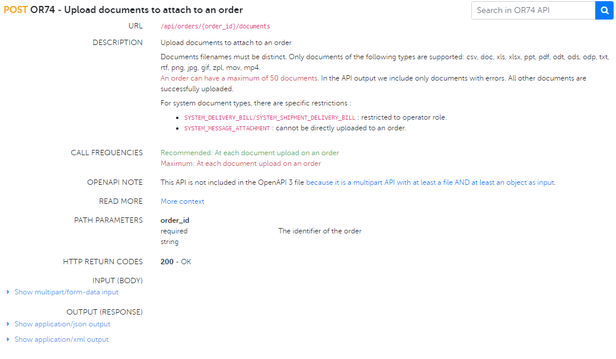The image size is (616, 359).
Task: Click SYSTEM_DELIVERY_BILL/SYSTEM_SHIPMENT_DELIVERY_BILL code label
Action: coord(270,118)
